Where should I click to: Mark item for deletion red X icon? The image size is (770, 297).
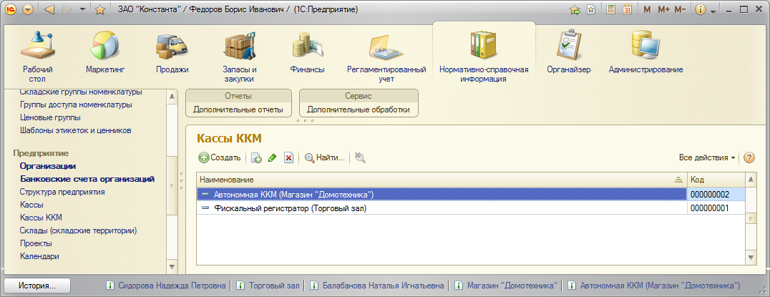pos(289,157)
